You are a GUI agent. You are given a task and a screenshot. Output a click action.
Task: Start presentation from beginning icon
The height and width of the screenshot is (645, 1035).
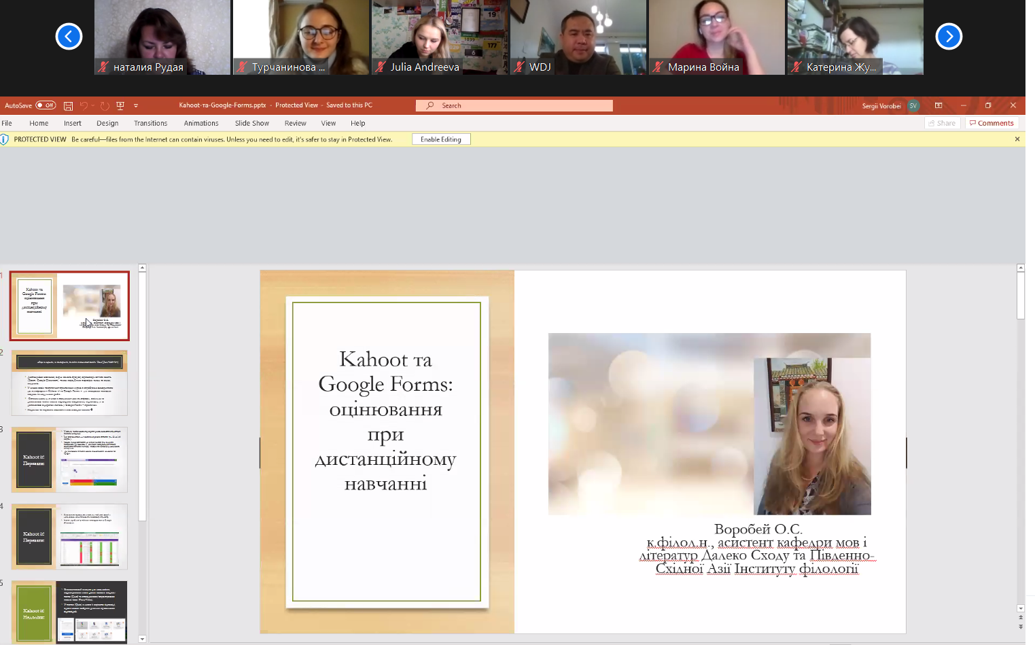120,105
